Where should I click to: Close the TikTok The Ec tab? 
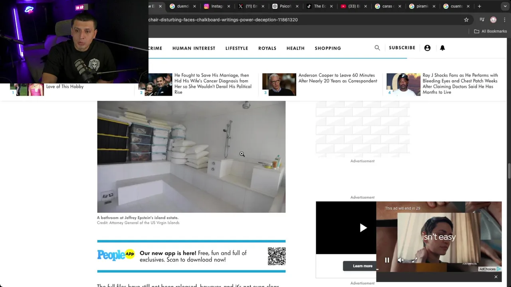pyautogui.click(x=331, y=6)
